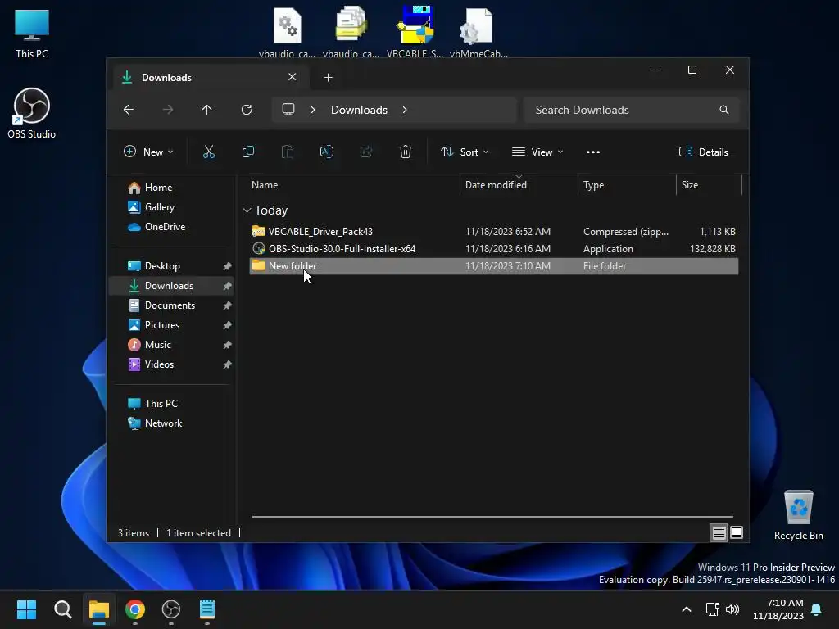The width and height of the screenshot is (839, 629).
Task: Unpin Music via its pin icon
Action: [x=228, y=345]
